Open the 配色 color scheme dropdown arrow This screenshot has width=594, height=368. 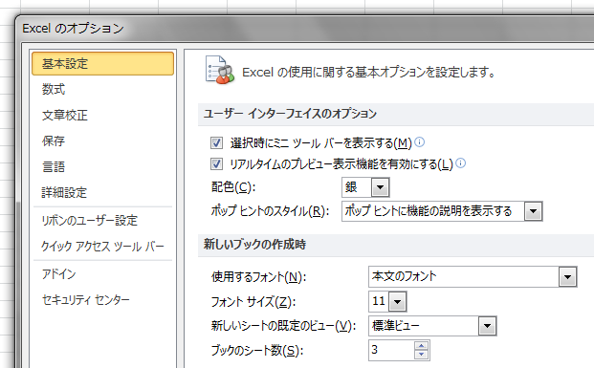tap(381, 187)
